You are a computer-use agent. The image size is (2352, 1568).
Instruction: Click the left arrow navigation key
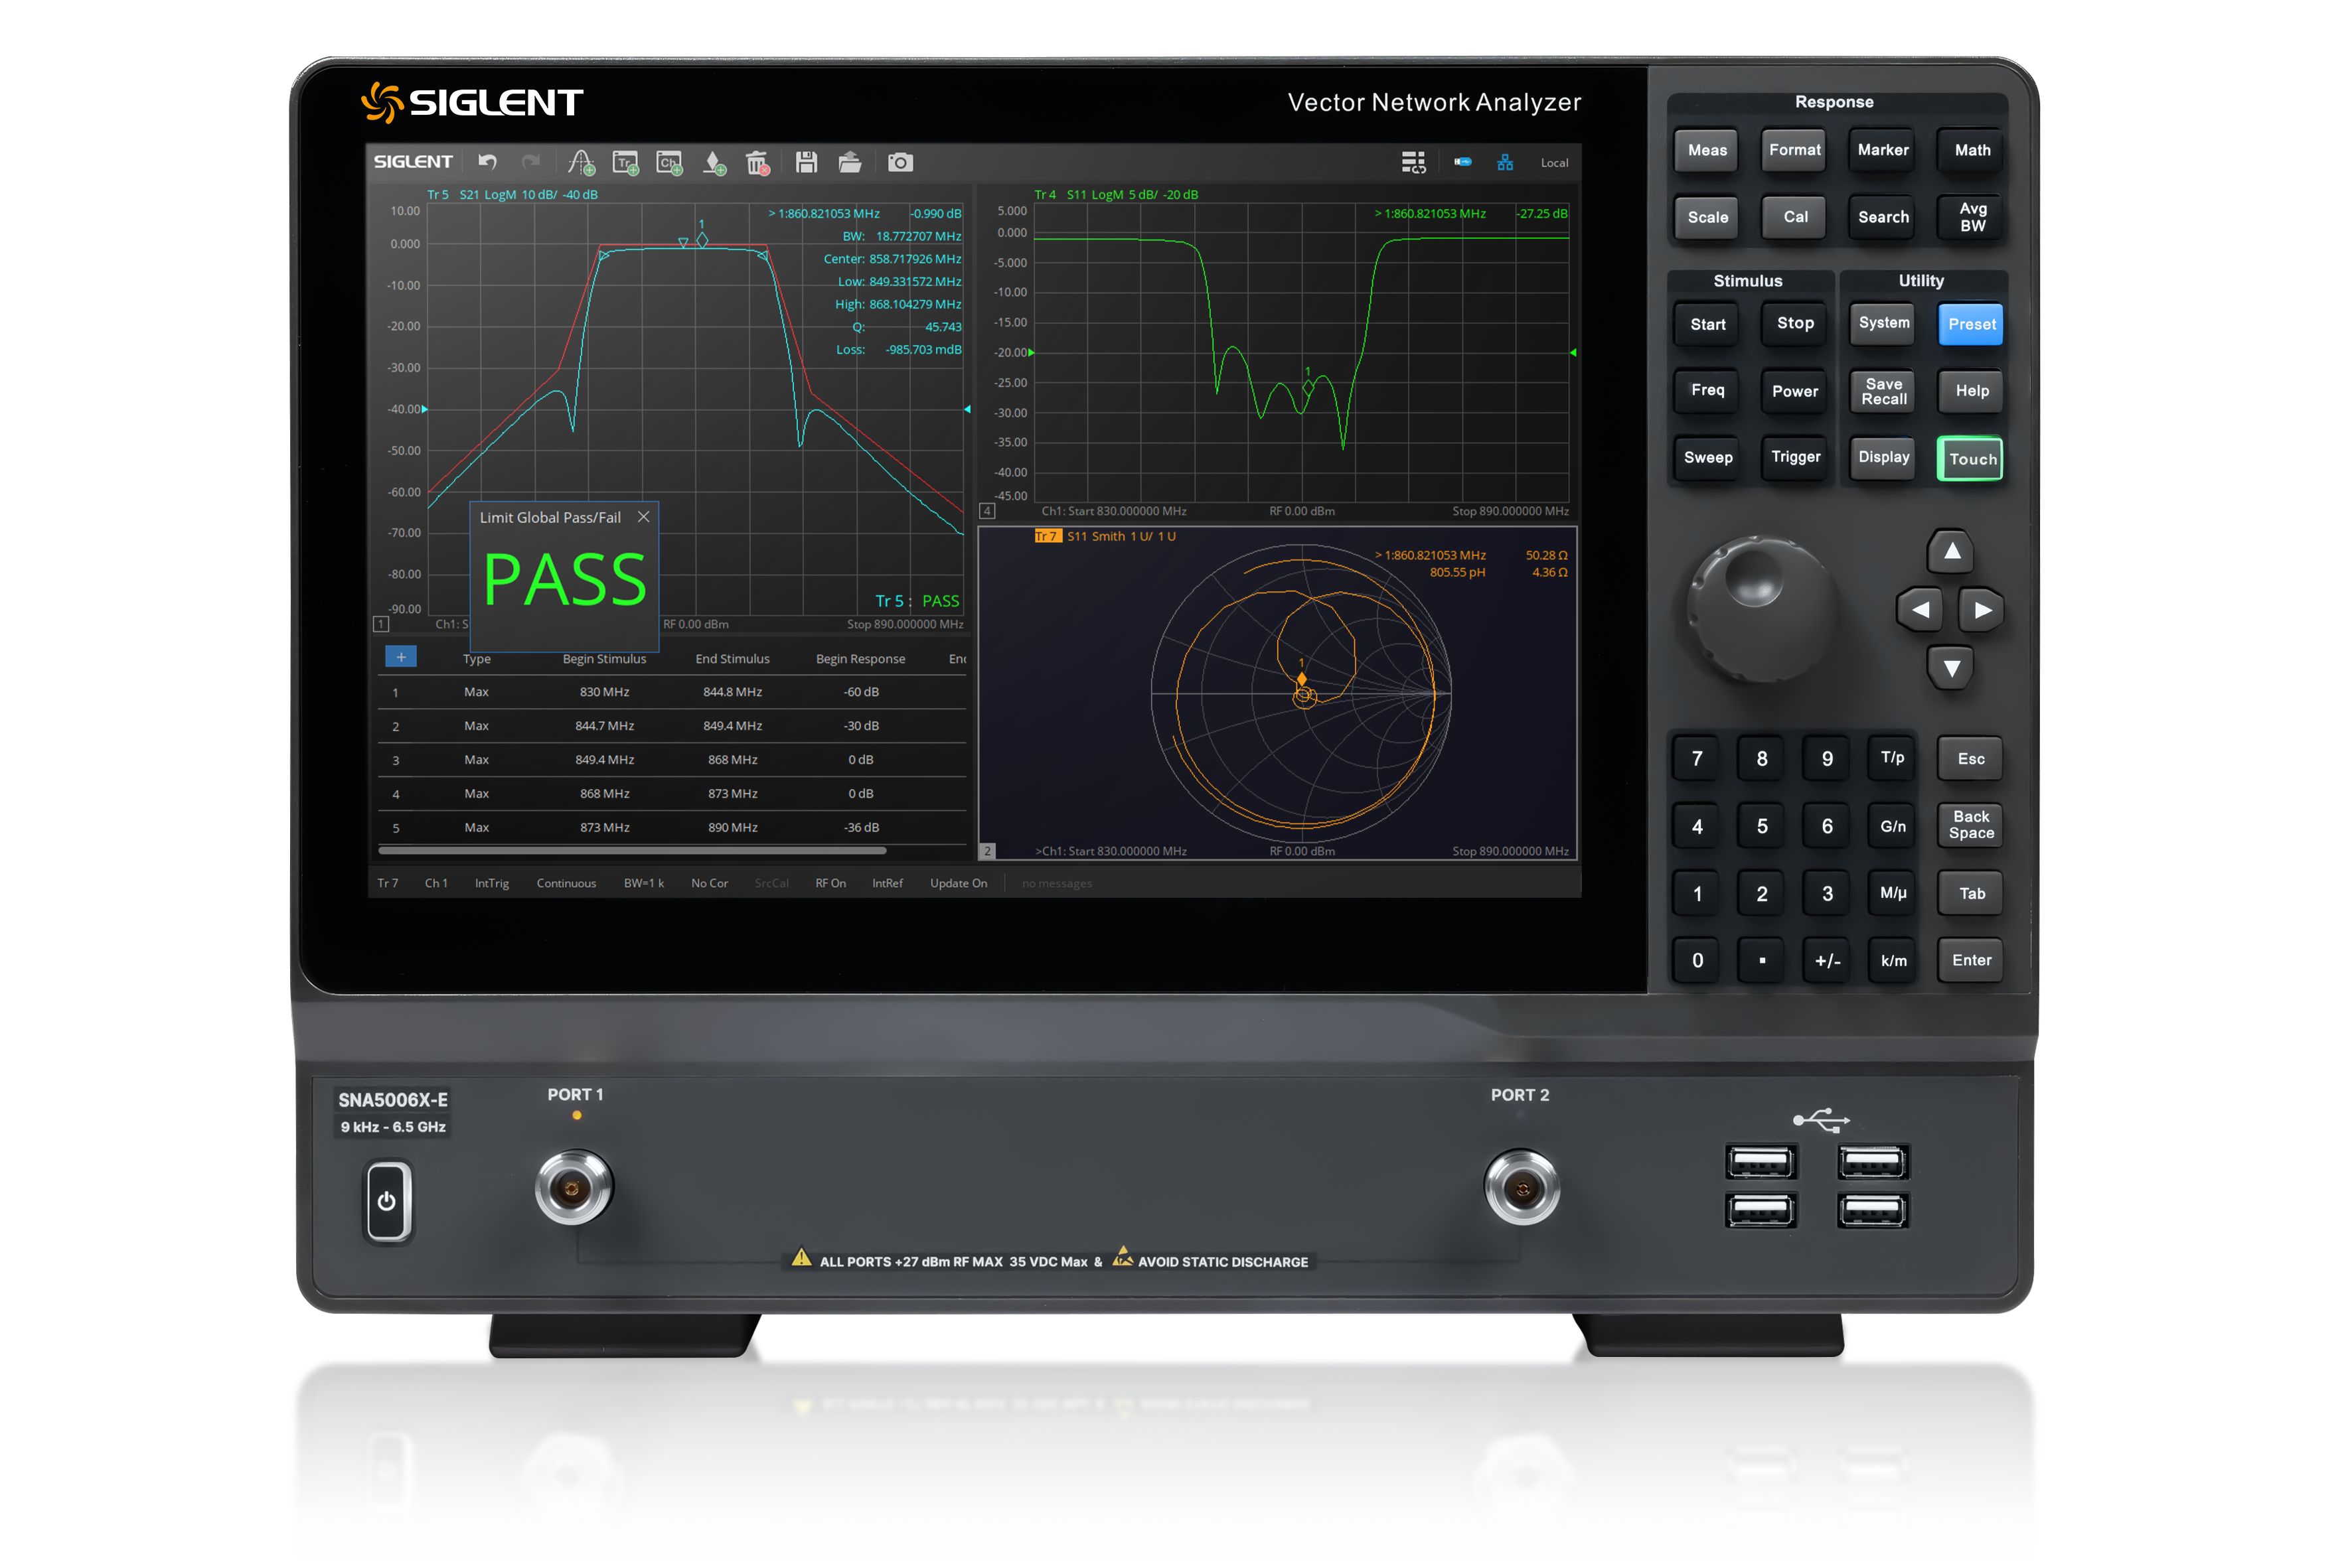[x=1919, y=610]
